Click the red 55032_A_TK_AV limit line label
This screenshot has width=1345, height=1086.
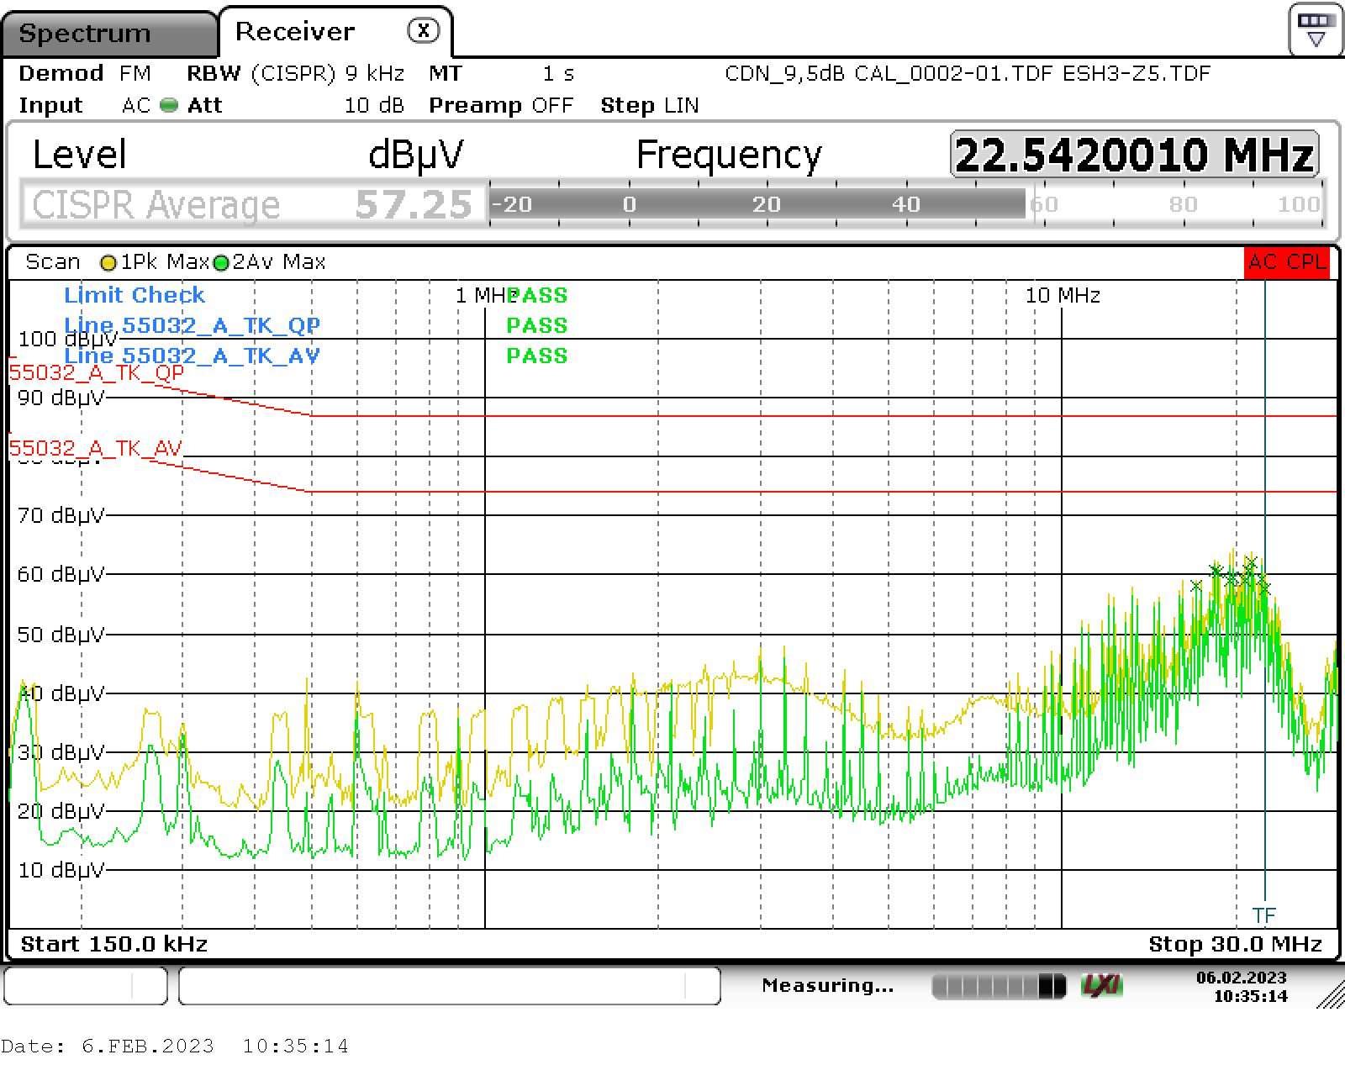point(96,448)
